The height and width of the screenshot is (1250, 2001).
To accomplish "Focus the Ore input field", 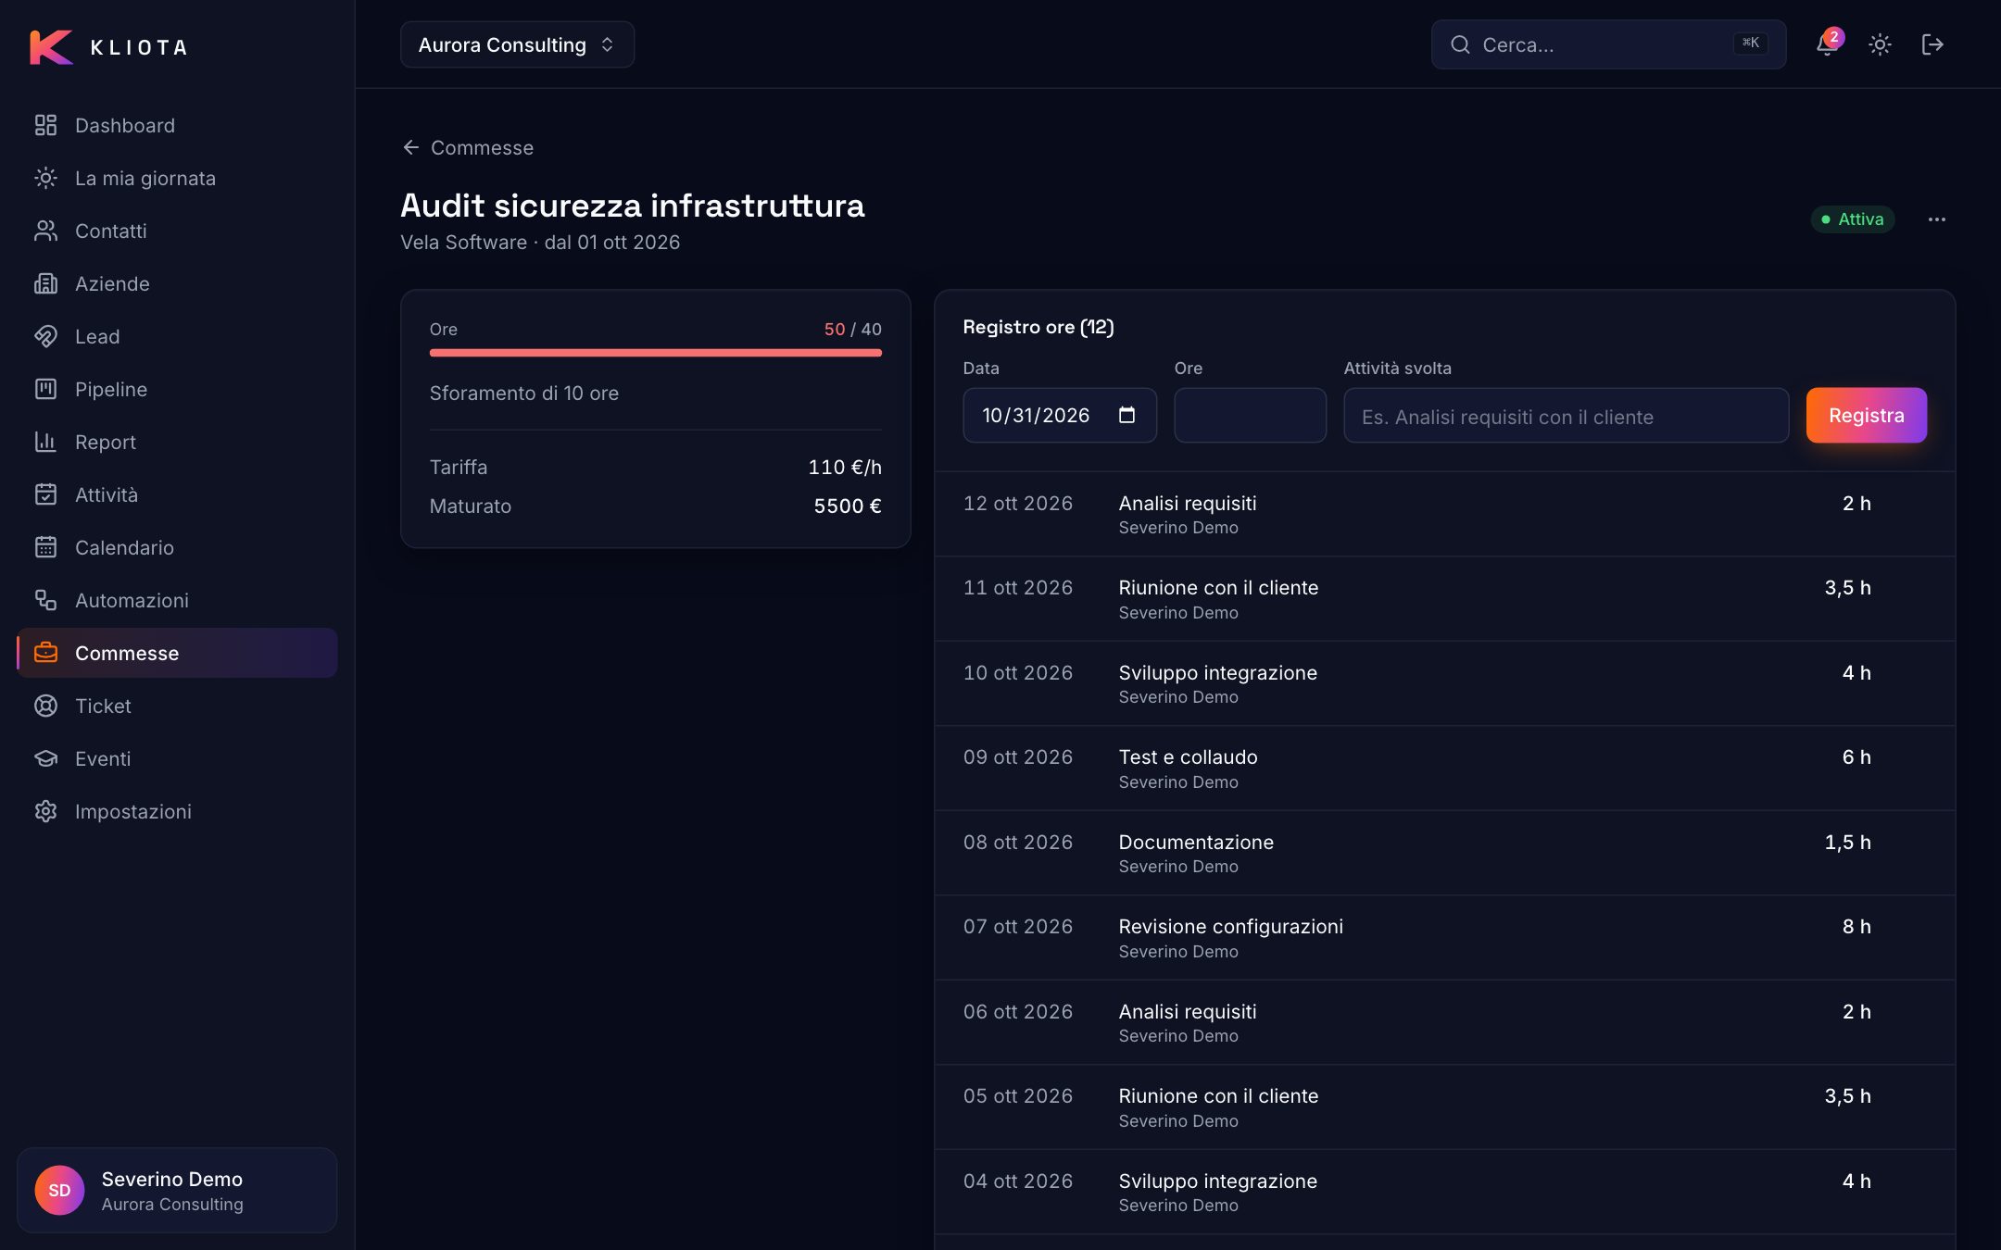I will (1250, 415).
